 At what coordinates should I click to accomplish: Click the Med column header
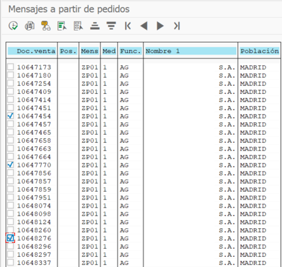tap(109, 51)
